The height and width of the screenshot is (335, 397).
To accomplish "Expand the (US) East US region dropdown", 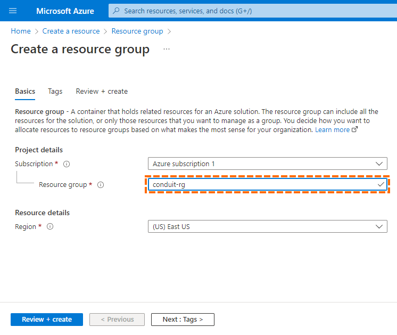I will (268, 226).
